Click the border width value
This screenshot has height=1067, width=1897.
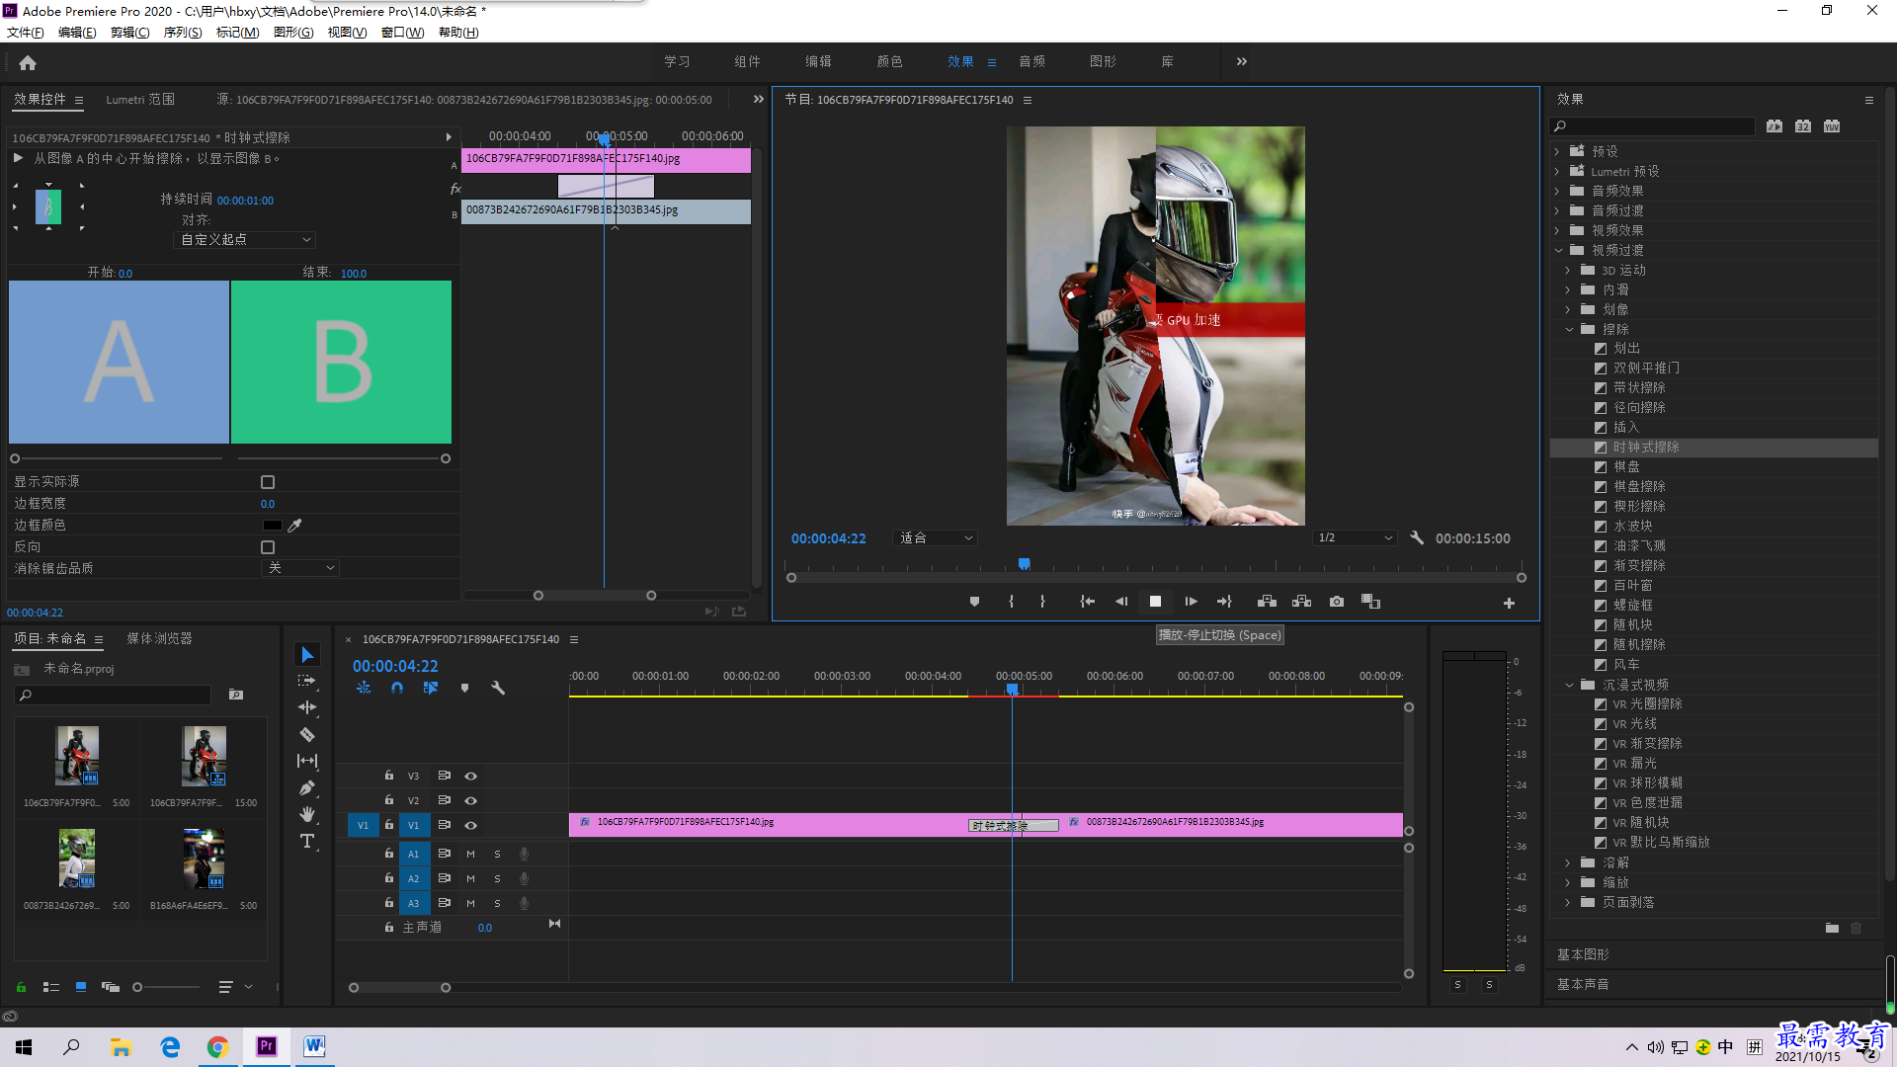pos(268,504)
